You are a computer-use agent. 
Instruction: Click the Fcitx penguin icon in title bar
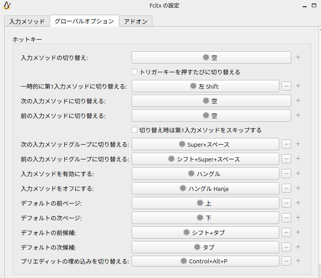point(7,6)
